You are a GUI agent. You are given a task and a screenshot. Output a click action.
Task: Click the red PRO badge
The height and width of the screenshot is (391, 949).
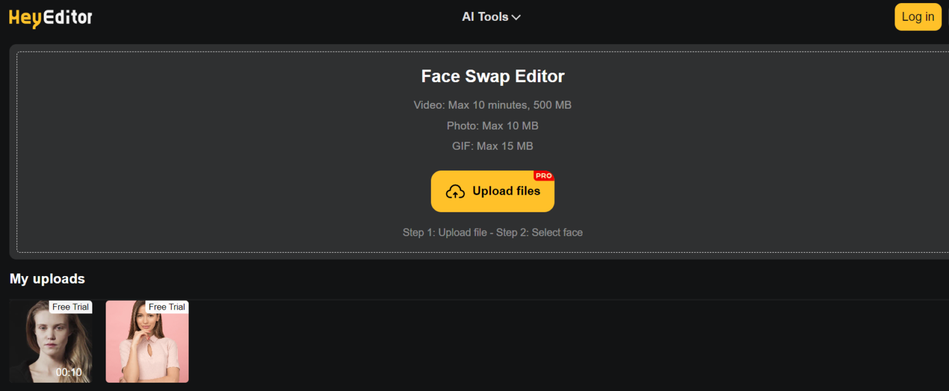coord(543,176)
